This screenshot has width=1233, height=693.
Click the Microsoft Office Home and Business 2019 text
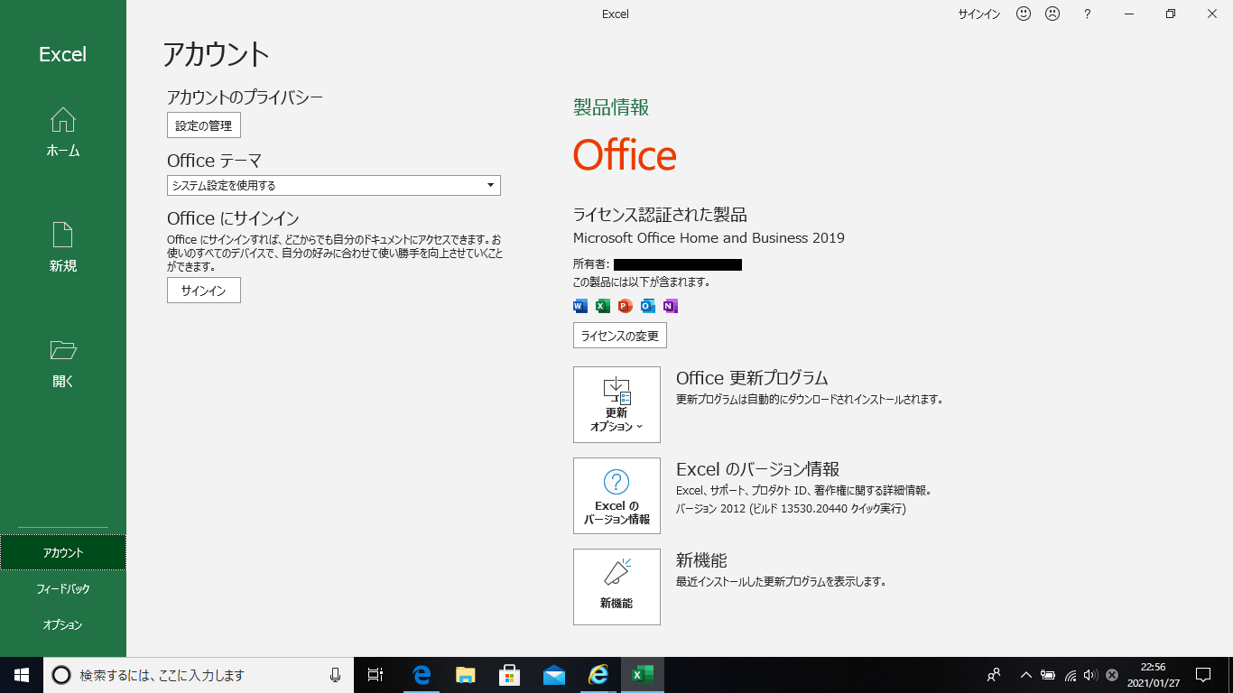[x=709, y=238]
